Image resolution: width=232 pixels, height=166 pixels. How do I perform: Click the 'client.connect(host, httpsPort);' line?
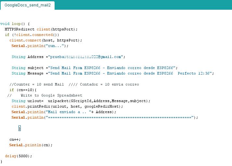click(x=46, y=40)
